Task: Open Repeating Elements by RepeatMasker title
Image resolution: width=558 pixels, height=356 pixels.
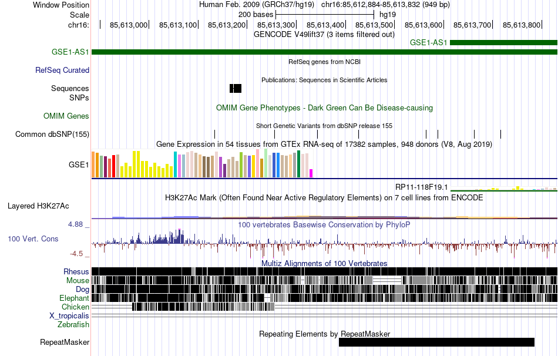Action: [324, 334]
